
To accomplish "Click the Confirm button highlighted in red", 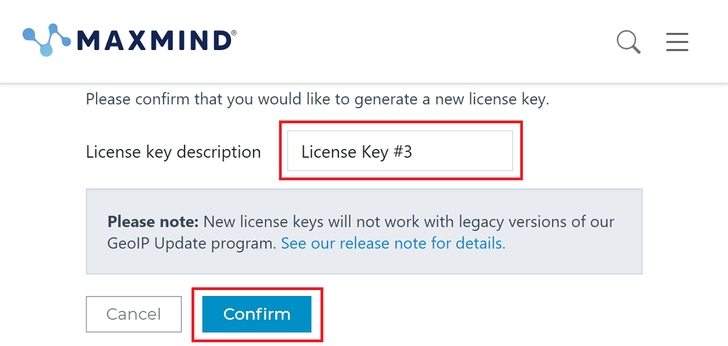I will point(257,314).
